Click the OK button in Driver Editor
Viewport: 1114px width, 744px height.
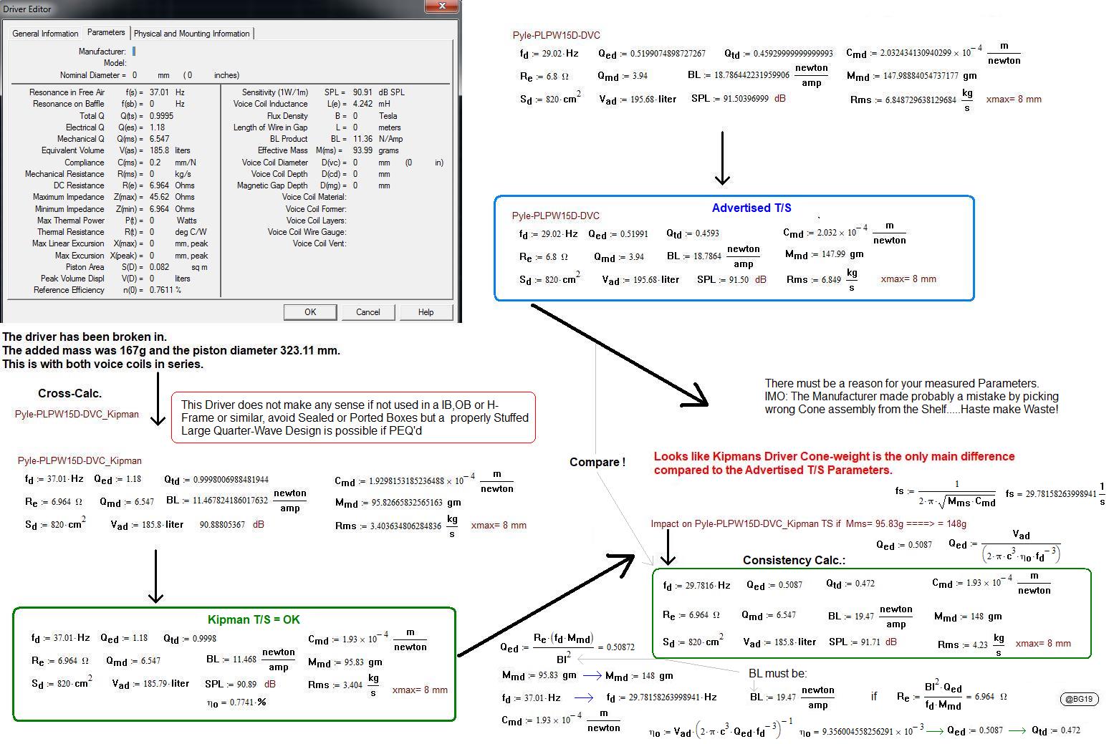pos(310,312)
